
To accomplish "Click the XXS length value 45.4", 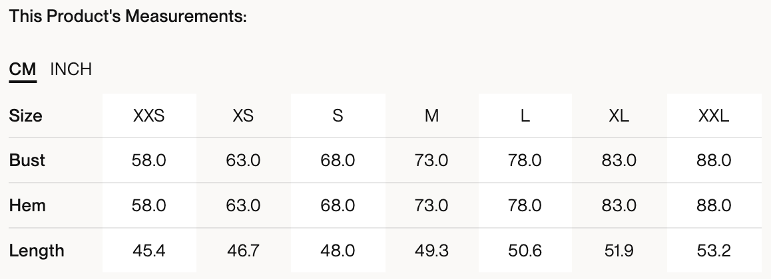I will 149,250.
